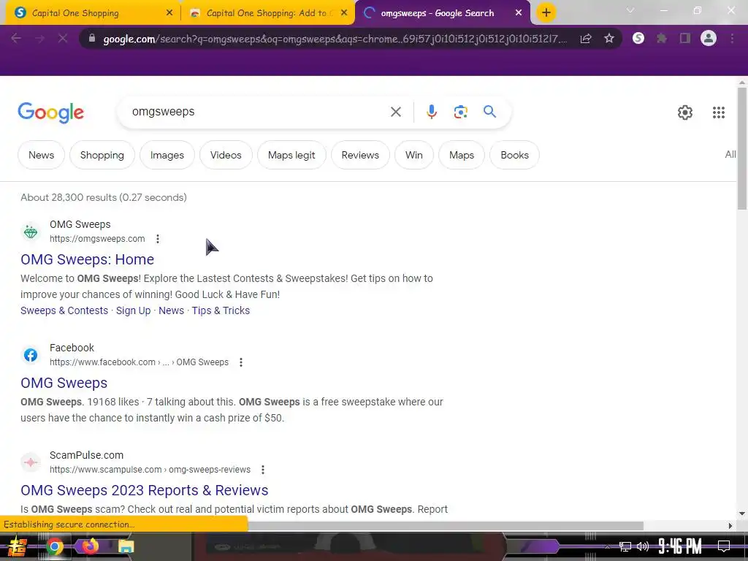The height and width of the screenshot is (561, 748).
Task: Click the horizontal scrollbar right arrow
Action: [x=730, y=526]
